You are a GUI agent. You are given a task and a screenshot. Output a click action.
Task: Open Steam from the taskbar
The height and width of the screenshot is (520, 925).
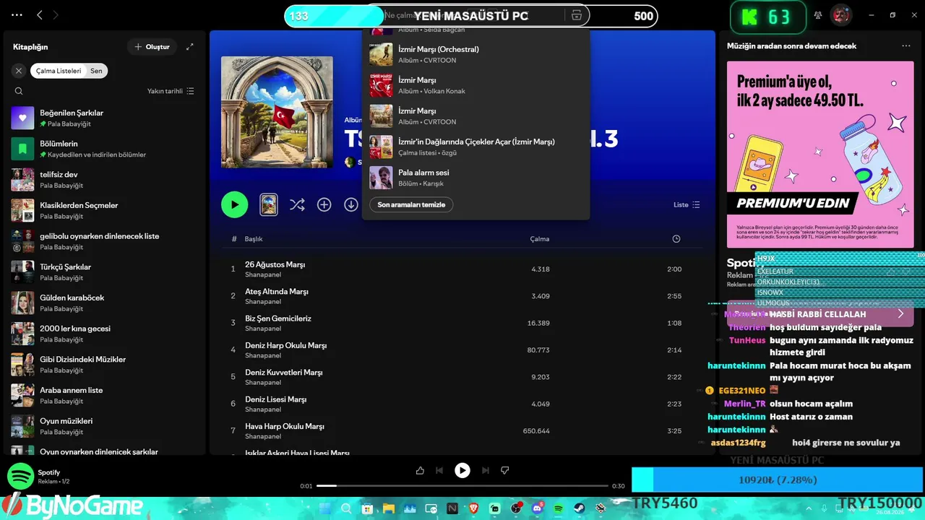(x=580, y=508)
